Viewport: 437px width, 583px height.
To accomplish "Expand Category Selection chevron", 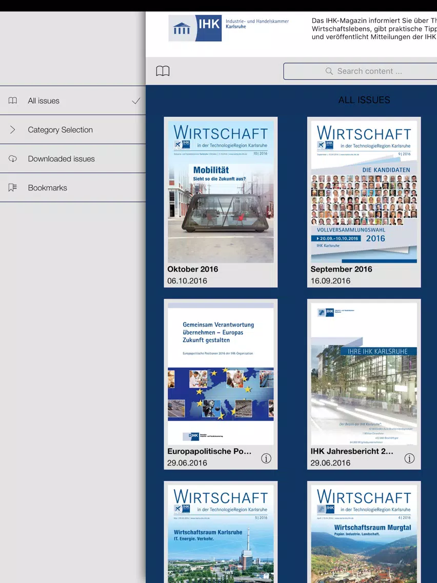I will tap(13, 129).
